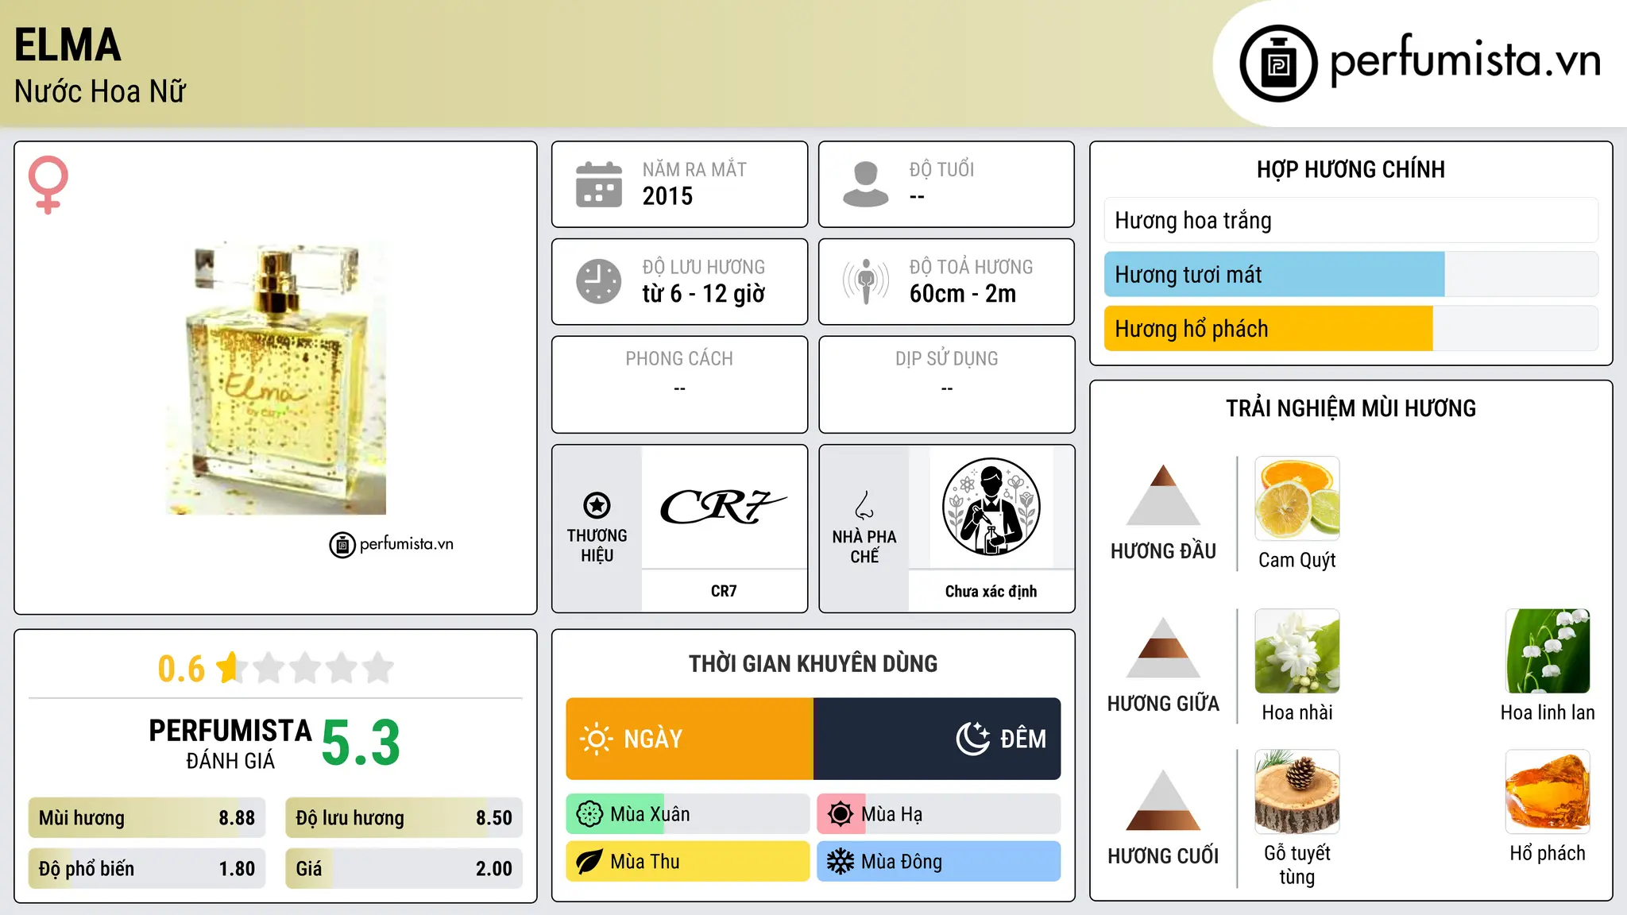Image resolution: width=1627 pixels, height=915 pixels.
Task: Click the Hợp hương chính heading
Action: 1351,169
